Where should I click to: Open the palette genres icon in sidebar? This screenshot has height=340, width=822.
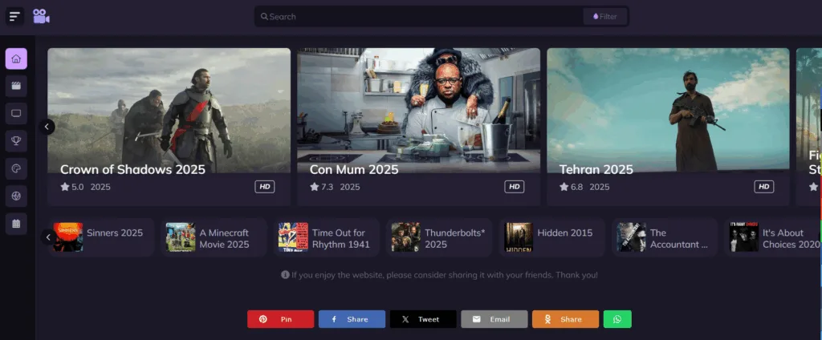pos(16,168)
